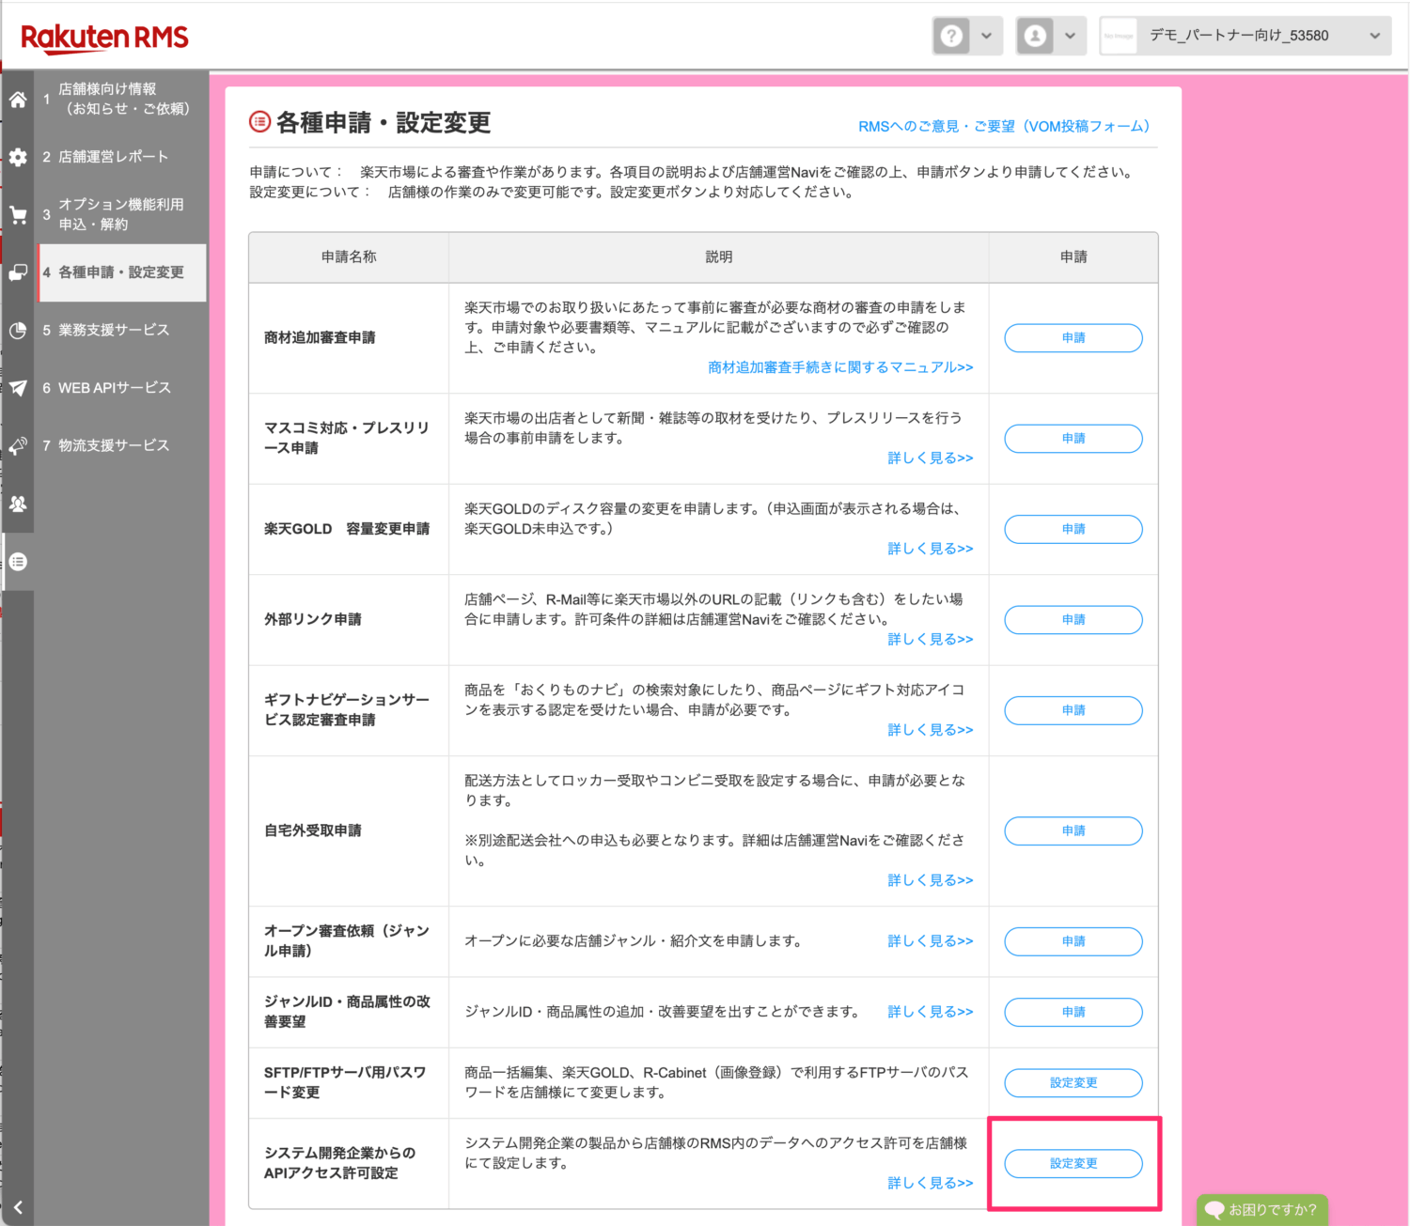Click the 申請 column header

pyautogui.click(x=1073, y=256)
